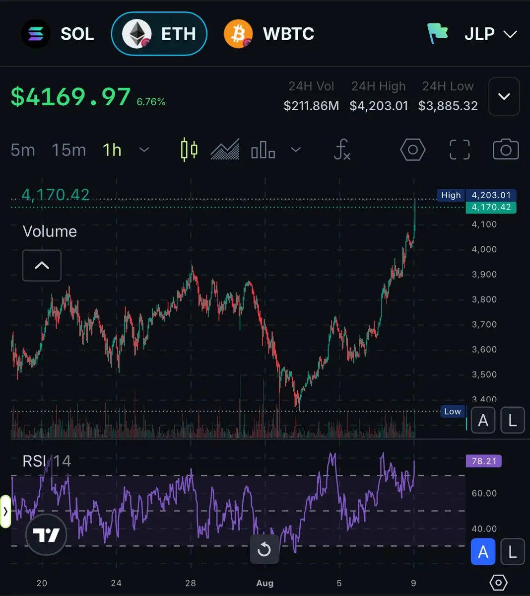Switch chart to 1h timeframe
The height and width of the screenshot is (596, 530).
click(112, 149)
